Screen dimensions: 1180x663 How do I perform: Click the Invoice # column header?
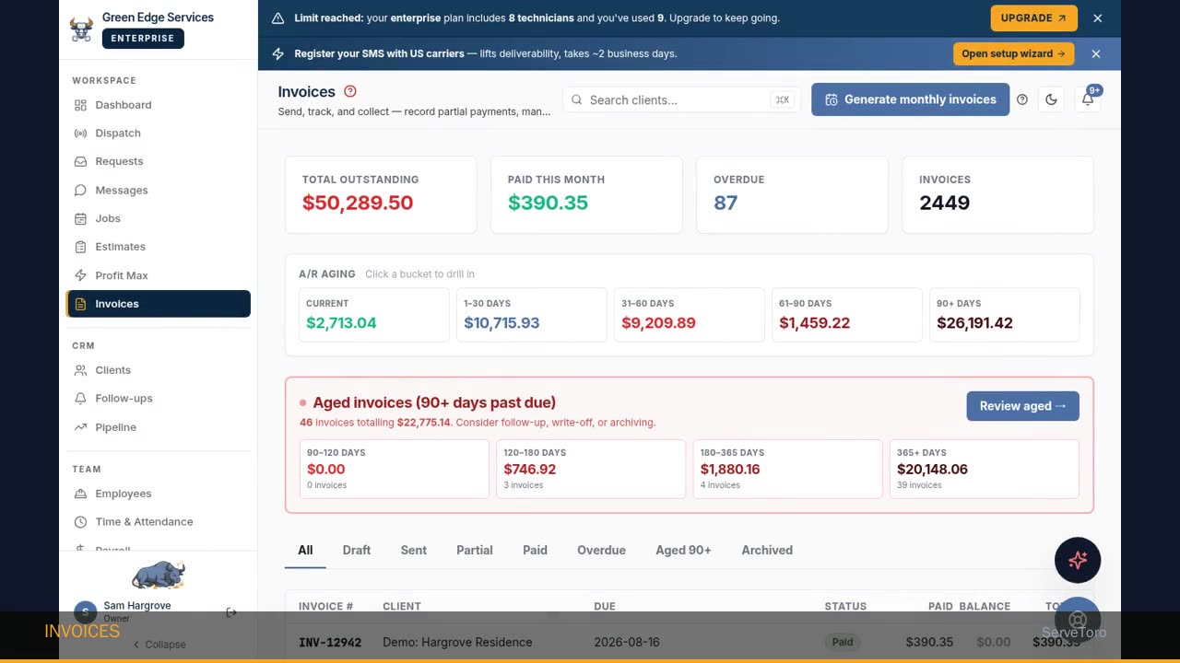326,606
